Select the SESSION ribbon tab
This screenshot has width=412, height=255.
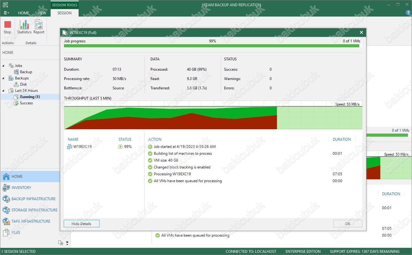(65, 13)
